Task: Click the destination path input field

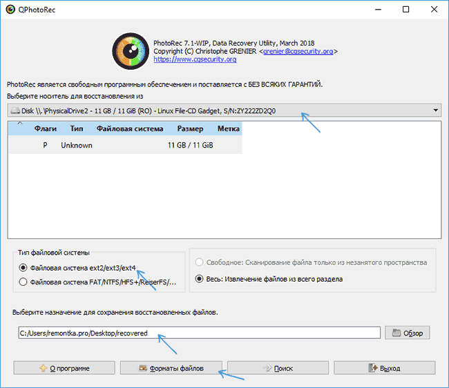Action: pyautogui.click(x=200, y=333)
